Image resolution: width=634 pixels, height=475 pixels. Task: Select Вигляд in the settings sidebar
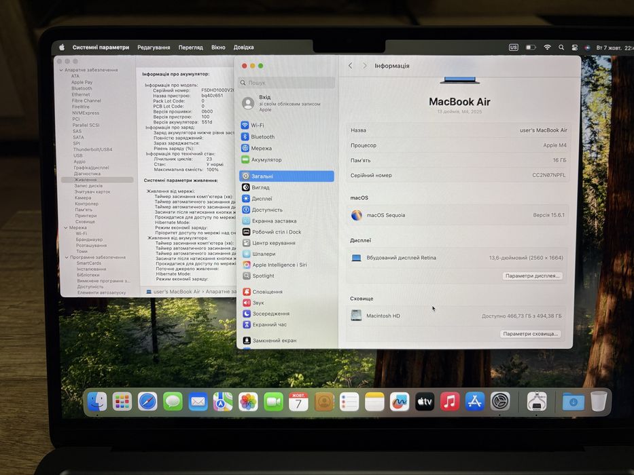[x=286, y=187]
